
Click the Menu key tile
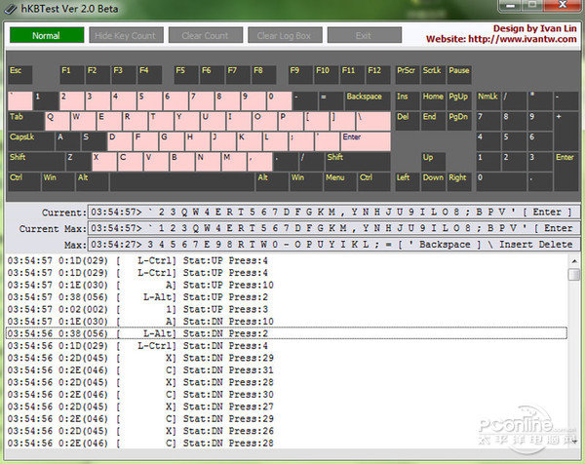point(340,181)
